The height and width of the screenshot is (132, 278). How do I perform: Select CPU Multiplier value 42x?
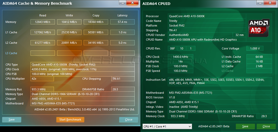42,79
